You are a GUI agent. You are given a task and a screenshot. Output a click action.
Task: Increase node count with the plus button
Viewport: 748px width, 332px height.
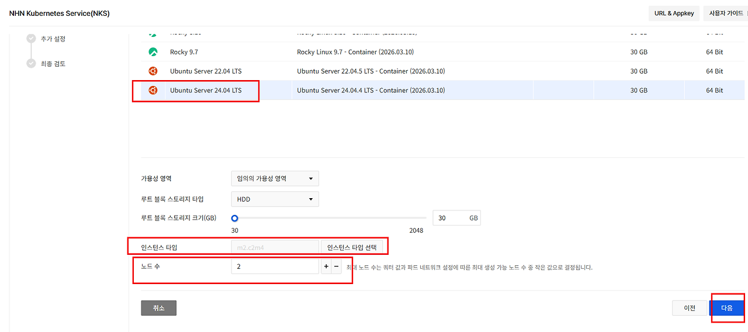(326, 267)
